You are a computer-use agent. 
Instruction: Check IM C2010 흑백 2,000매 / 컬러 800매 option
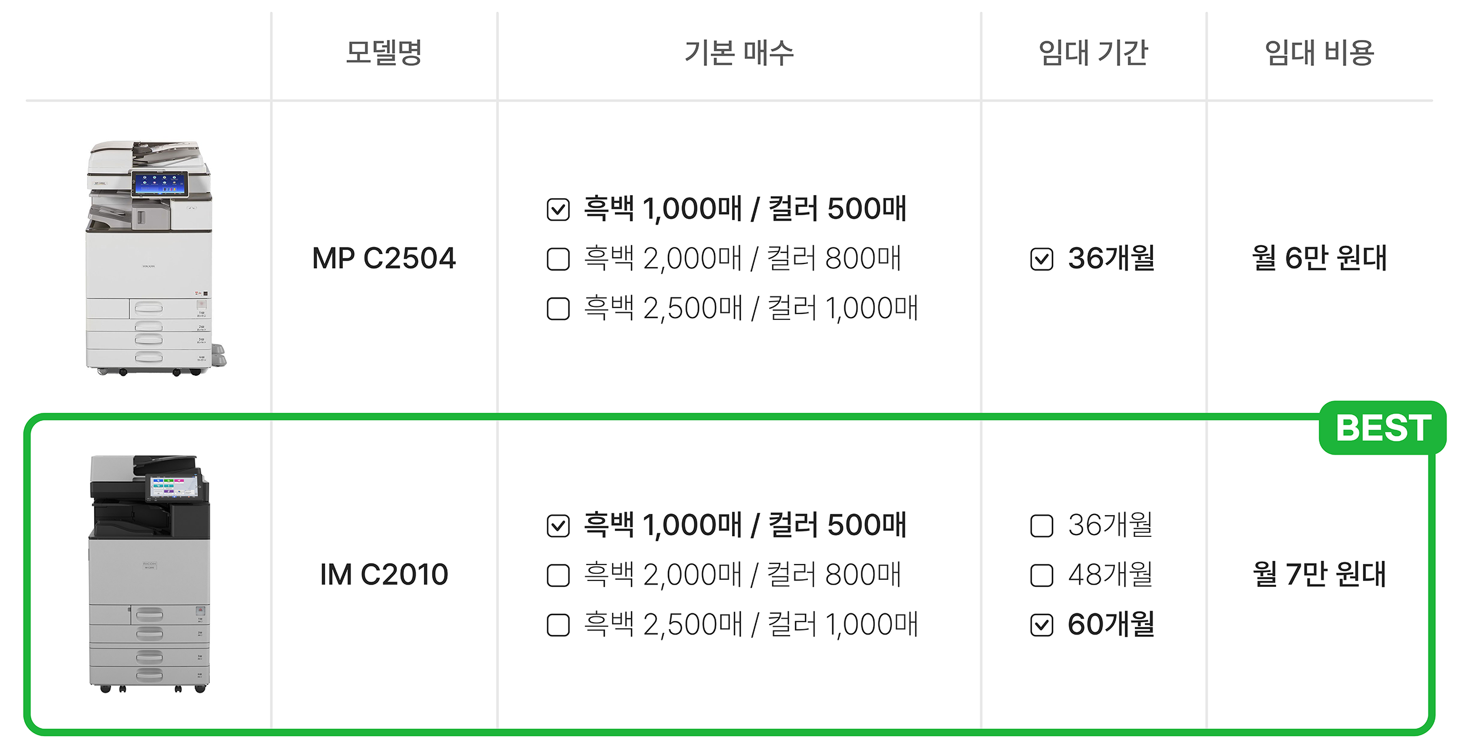click(558, 576)
